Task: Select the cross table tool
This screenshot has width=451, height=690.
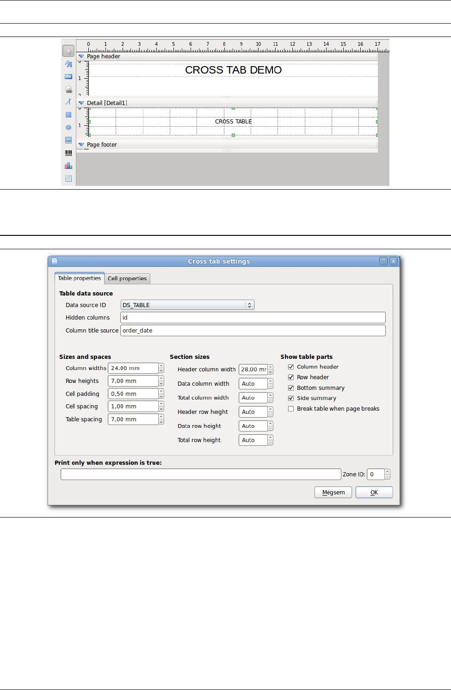Action: point(68,179)
